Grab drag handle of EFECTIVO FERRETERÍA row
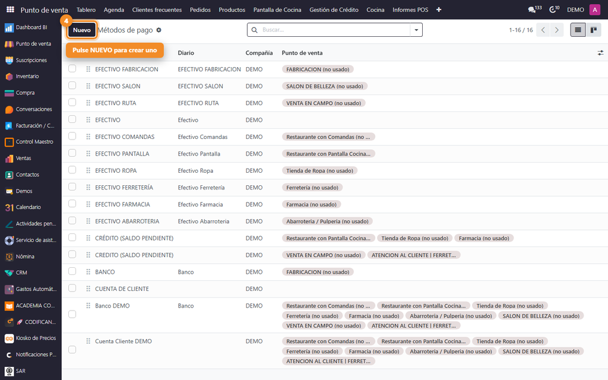608x380 pixels. coord(88,187)
